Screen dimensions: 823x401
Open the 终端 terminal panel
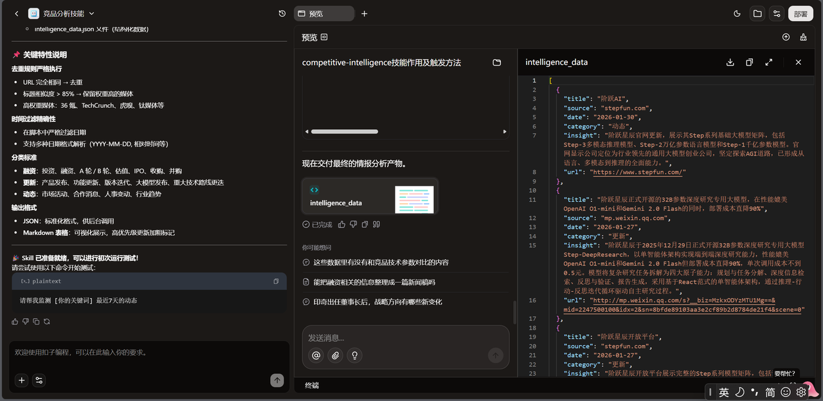pyautogui.click(x=312, y=386)
